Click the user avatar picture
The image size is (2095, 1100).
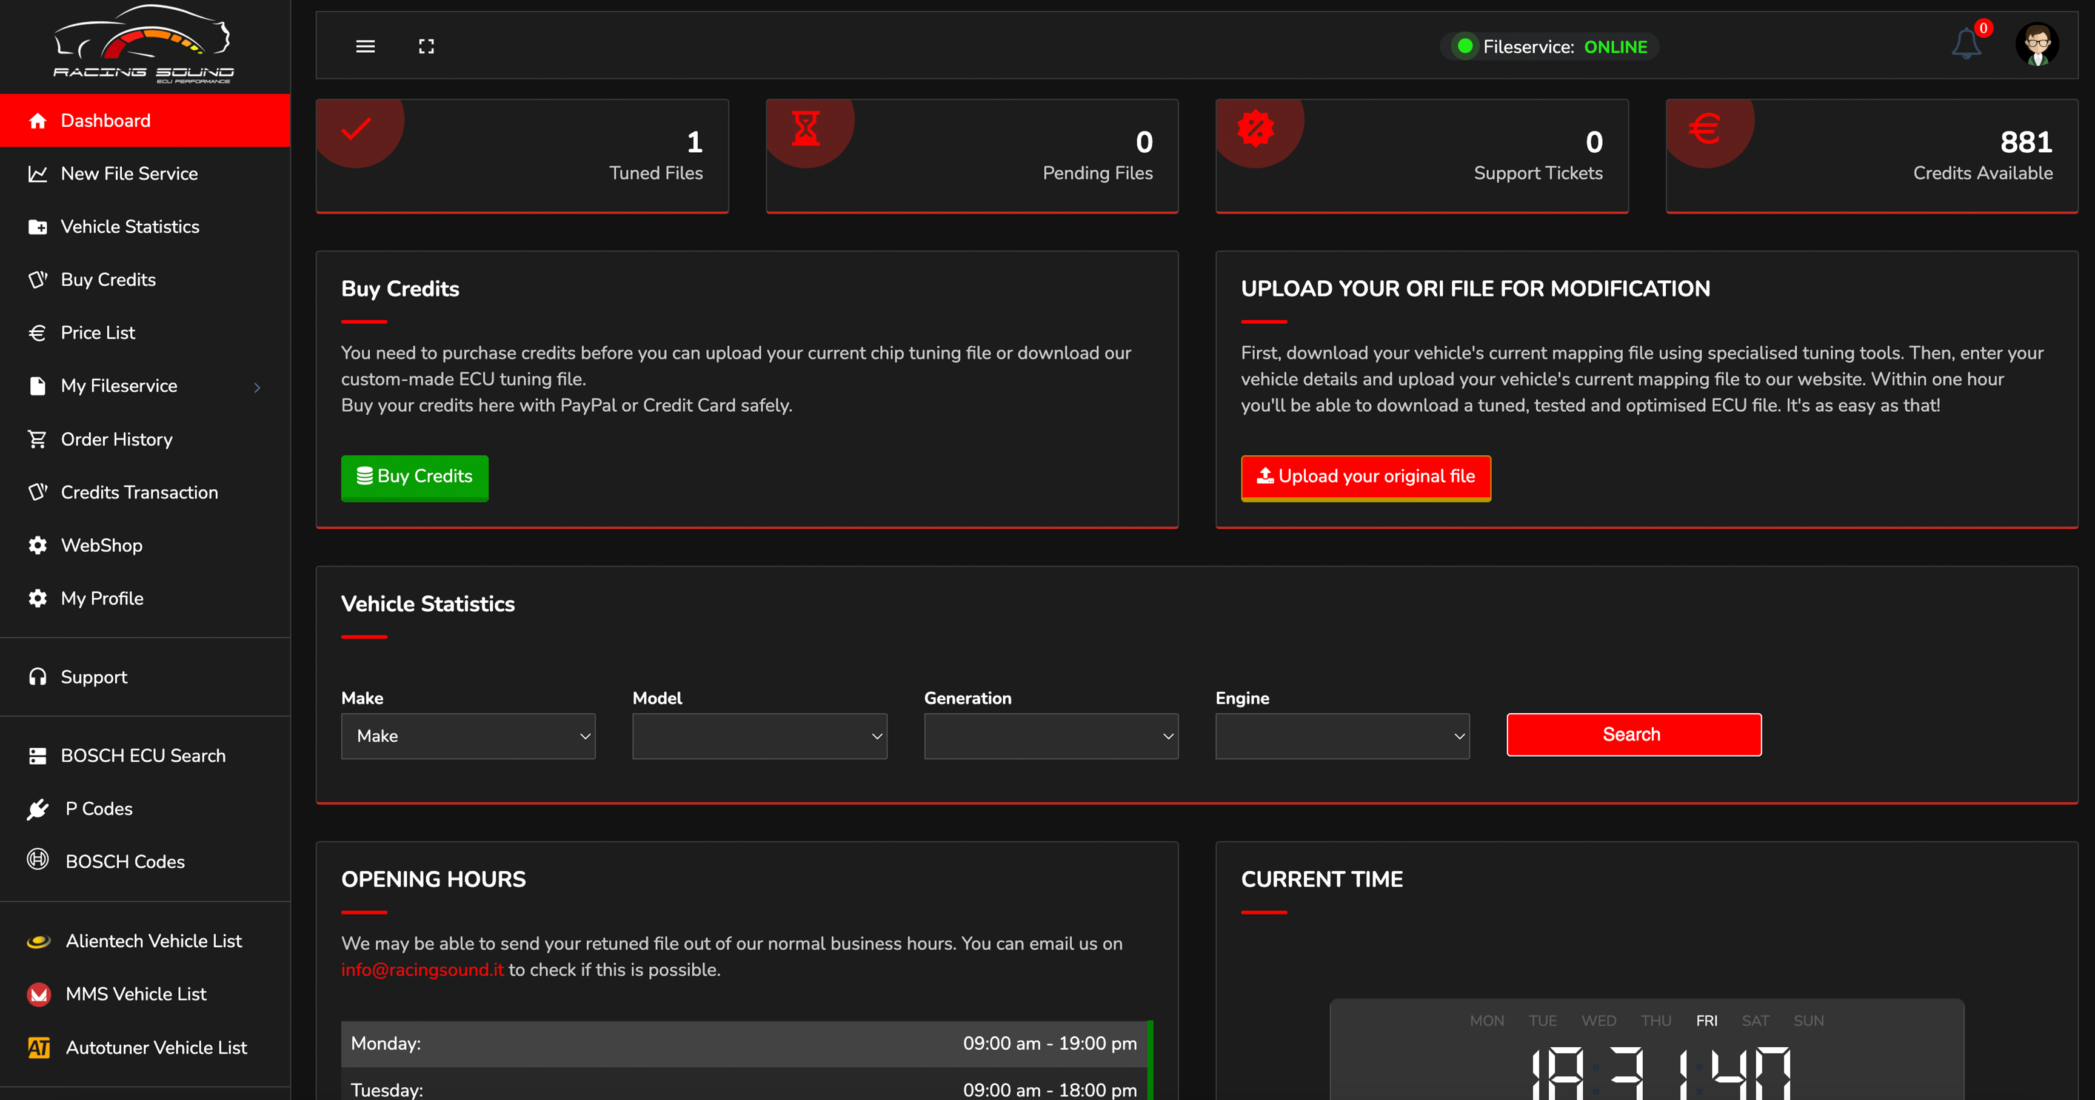click(x=2036, y=44)
